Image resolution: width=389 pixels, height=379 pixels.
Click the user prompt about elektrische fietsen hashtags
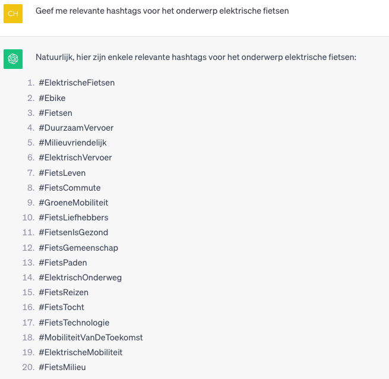click(x=162, y=11)
